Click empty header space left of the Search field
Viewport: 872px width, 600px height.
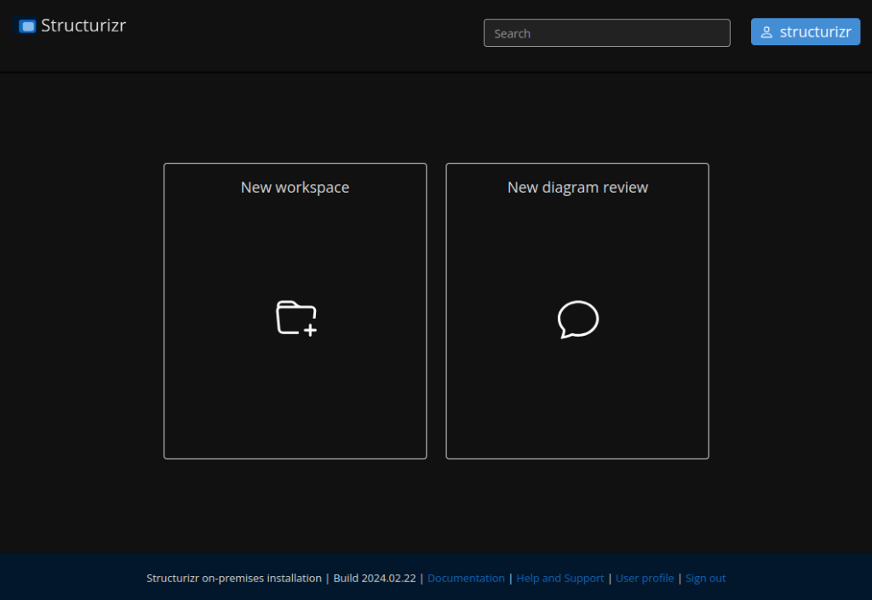pos(307,34)
